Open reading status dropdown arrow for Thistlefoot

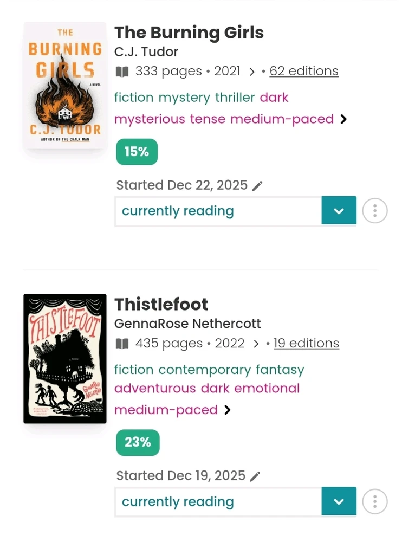(x=339, y=501)
